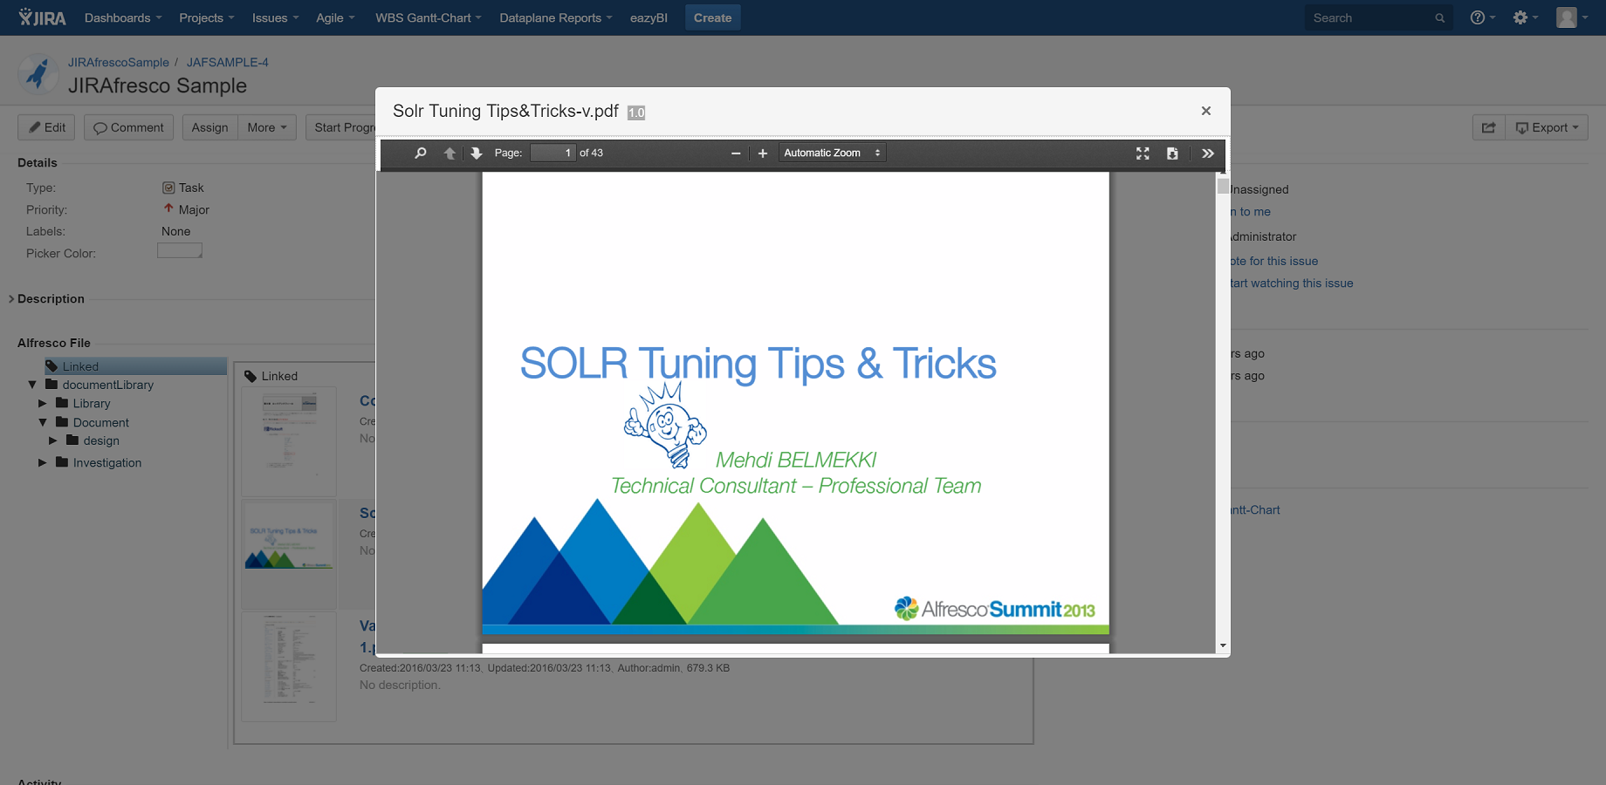Image resolution: width=1606 pixels, height=785 pixels.
Task: Open JIRA administration gear menu
Action: [x=1525, y=17]
